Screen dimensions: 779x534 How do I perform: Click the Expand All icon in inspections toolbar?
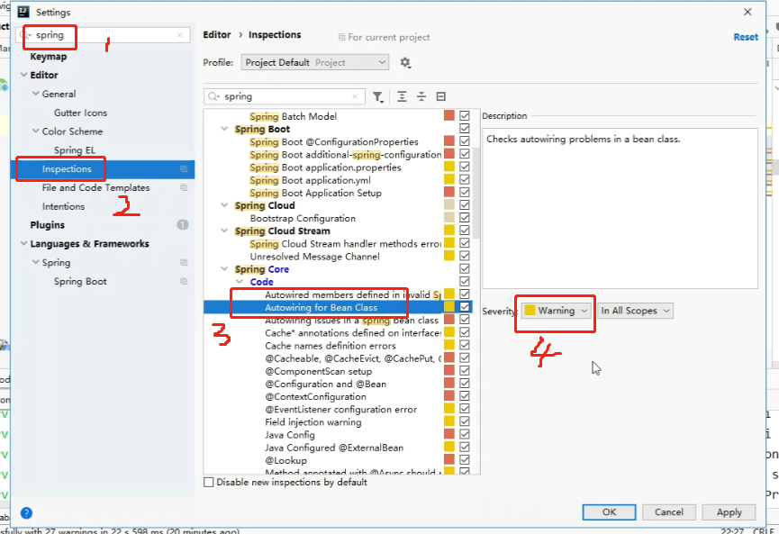(x=402, y=97)
